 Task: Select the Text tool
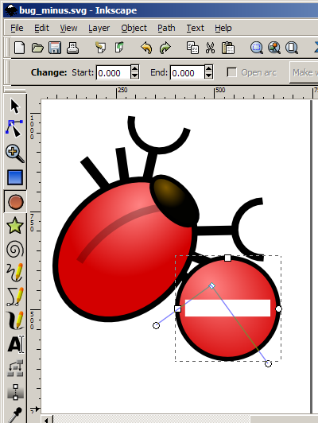[x=16, y=344]
